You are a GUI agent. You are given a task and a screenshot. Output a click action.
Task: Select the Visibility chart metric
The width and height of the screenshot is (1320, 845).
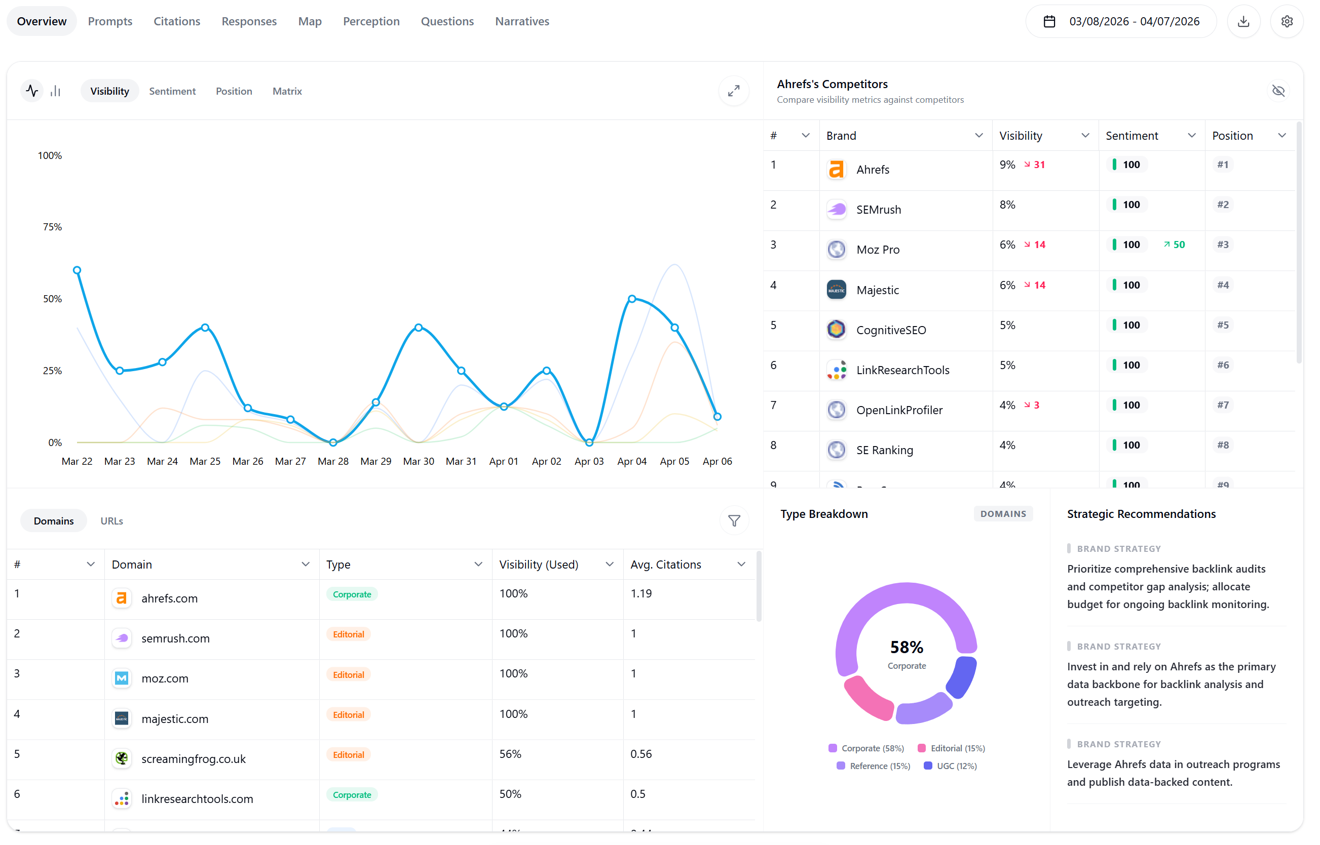[110, 91]
